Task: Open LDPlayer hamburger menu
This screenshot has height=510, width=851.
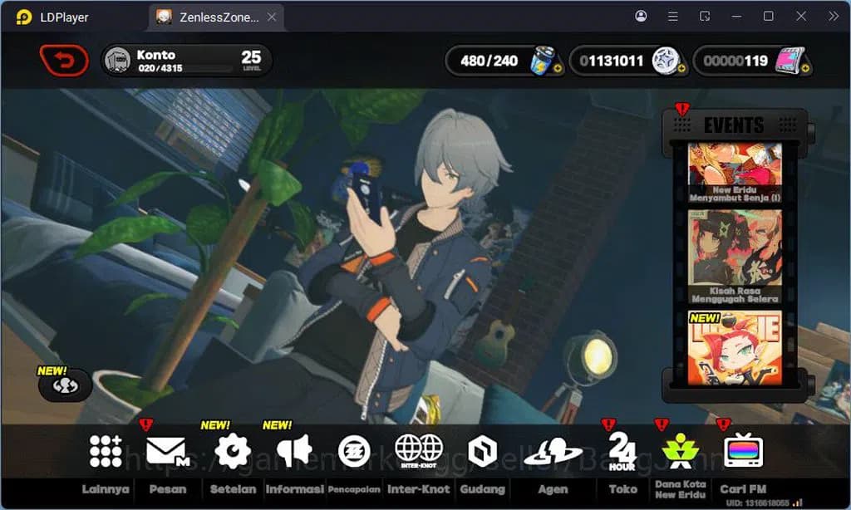Action: 672,17
